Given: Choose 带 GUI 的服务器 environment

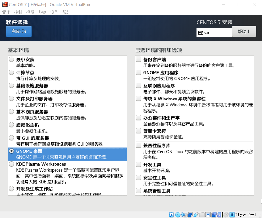Looking at the screenshot, I should [x=12, y=138].
